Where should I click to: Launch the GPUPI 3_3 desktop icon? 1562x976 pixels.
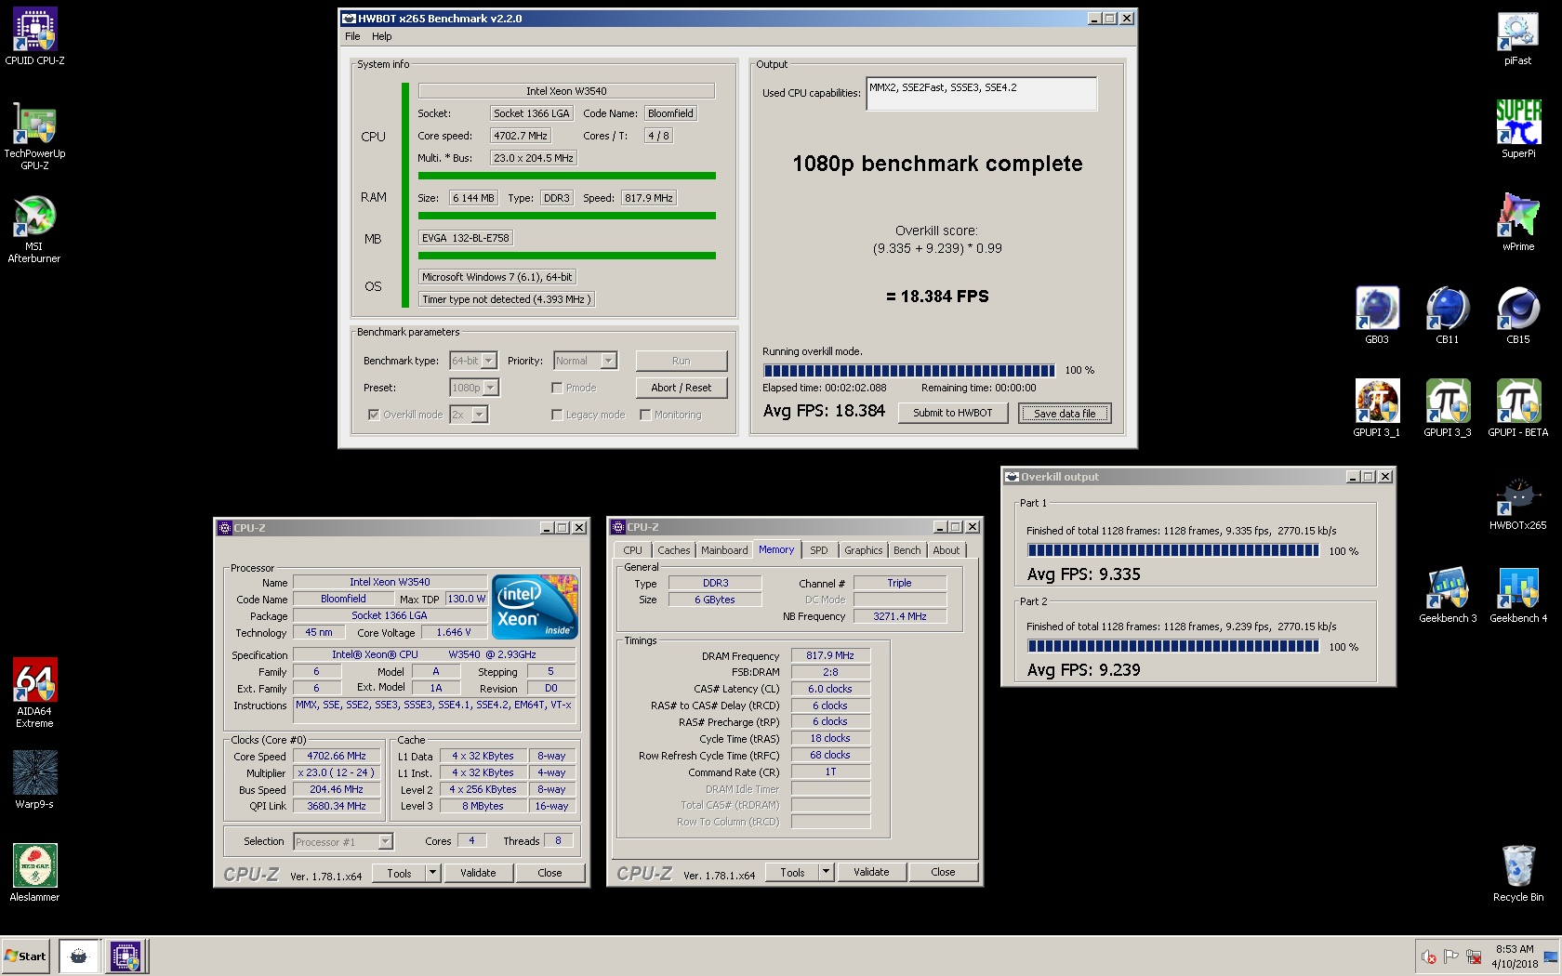[1448, 408]
